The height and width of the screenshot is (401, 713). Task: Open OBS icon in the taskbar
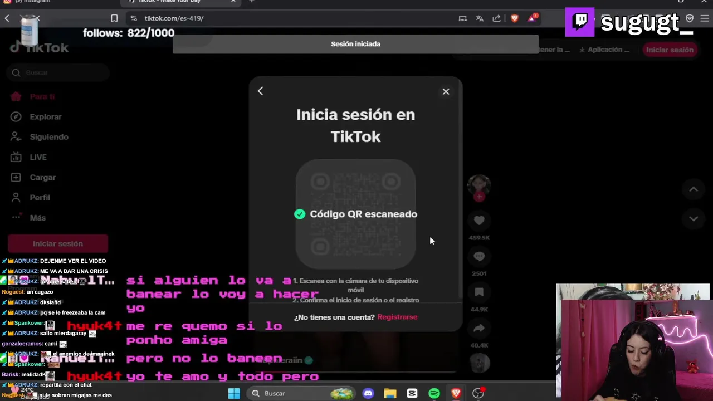click(478, 393)
